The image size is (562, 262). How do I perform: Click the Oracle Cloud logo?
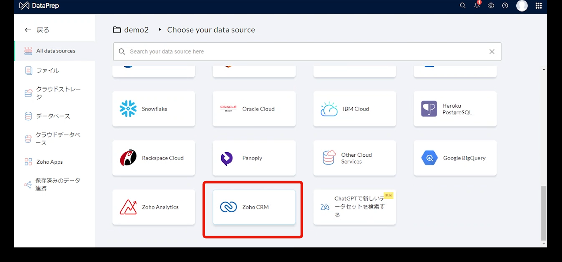coord(228,109)
